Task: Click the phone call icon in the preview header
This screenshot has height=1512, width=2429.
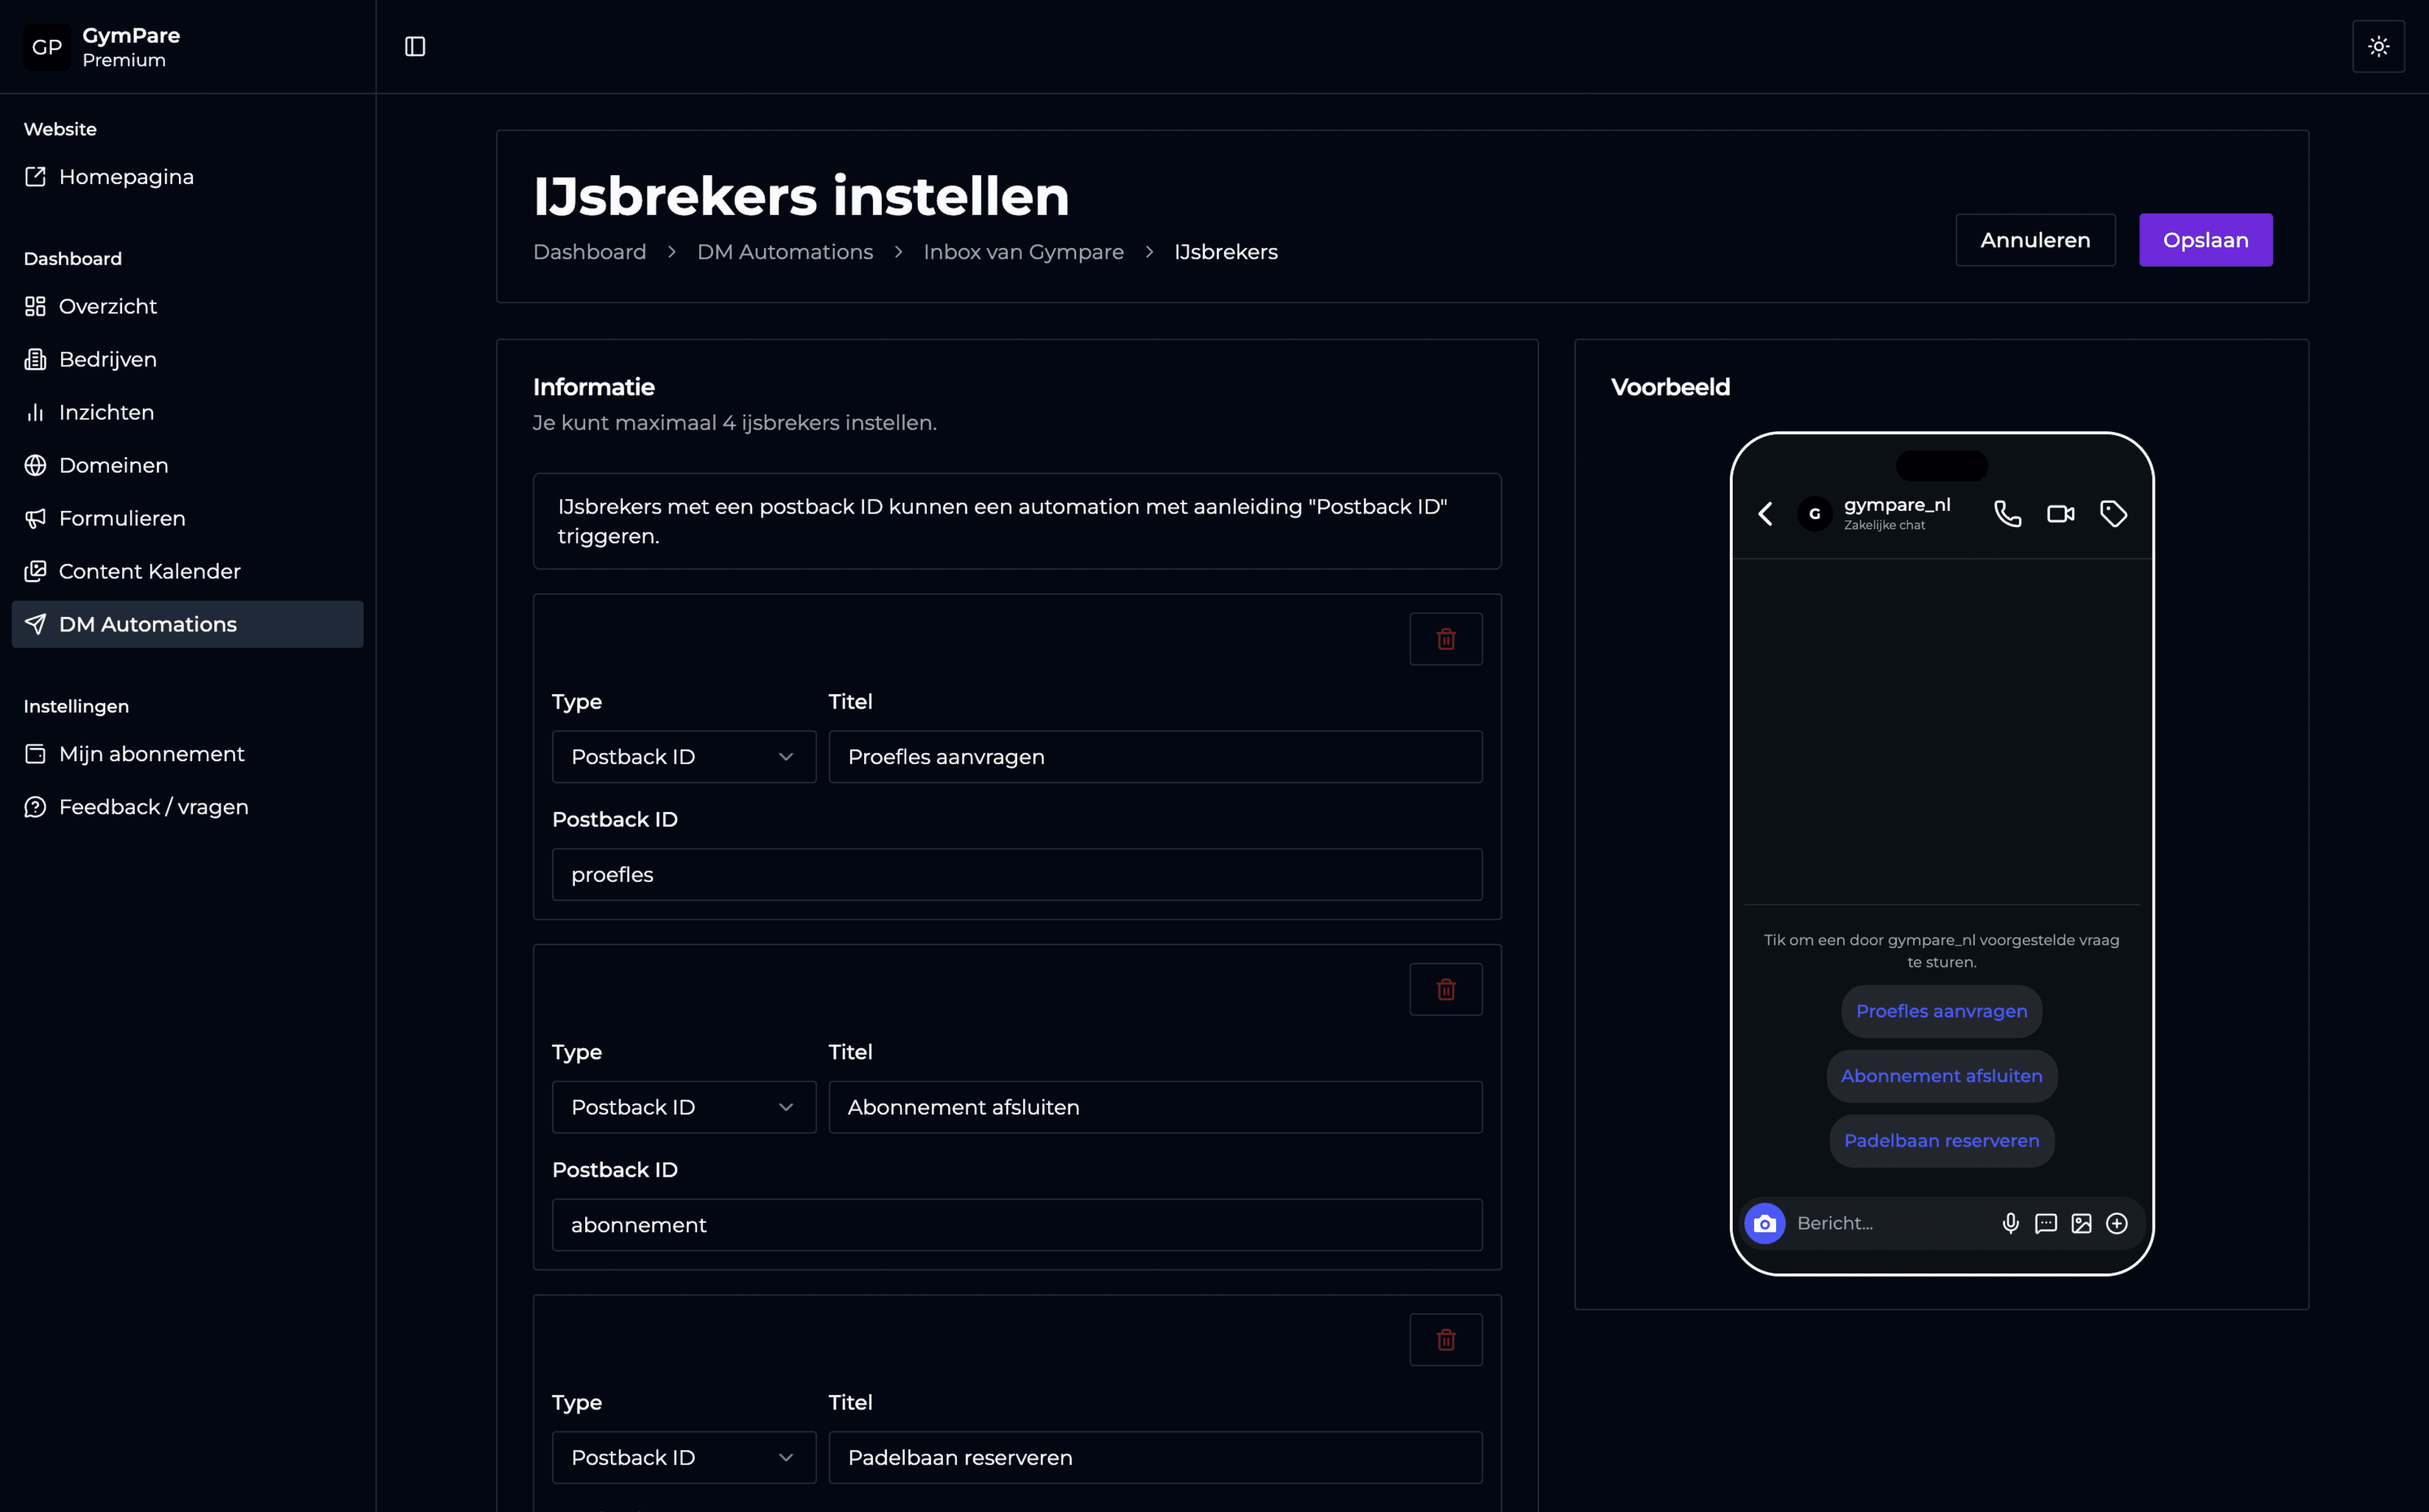Action: [2007, 513]
